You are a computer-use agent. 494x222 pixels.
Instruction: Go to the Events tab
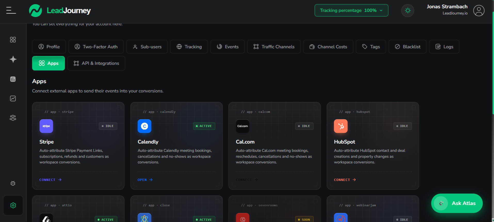[228, 47]
